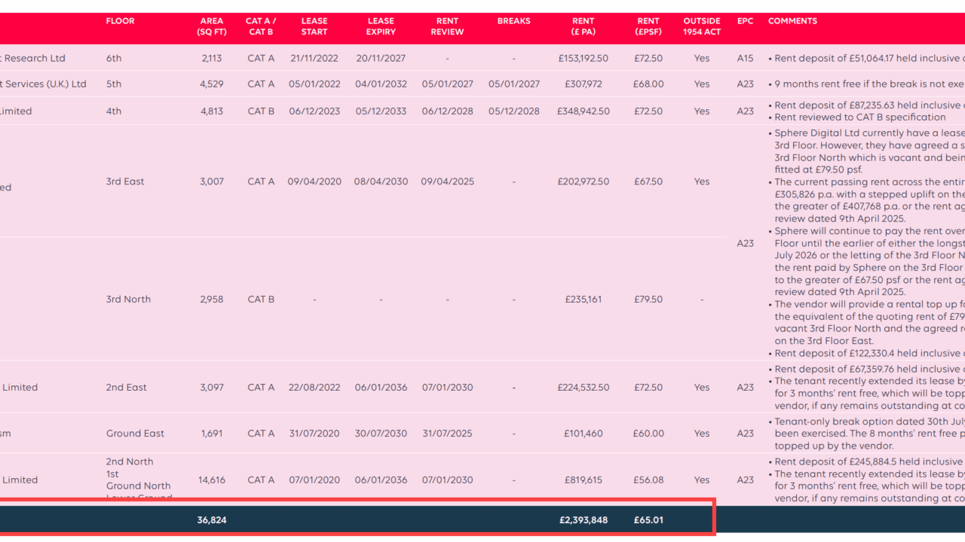Click the COMMENTS column header
965x542 pixels.
[x=792, y=21]
